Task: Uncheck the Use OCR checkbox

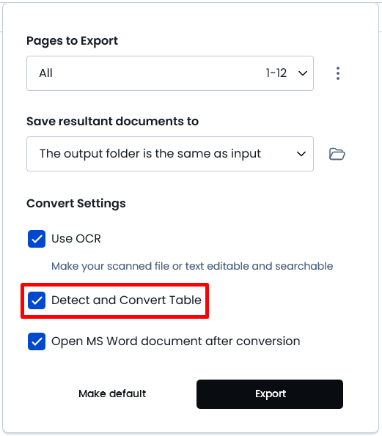Action: (x=37, y=239)
